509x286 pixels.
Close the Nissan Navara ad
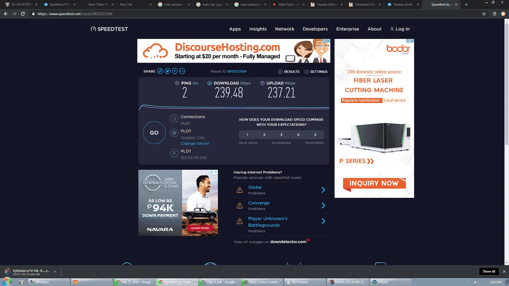pos(216,172)
